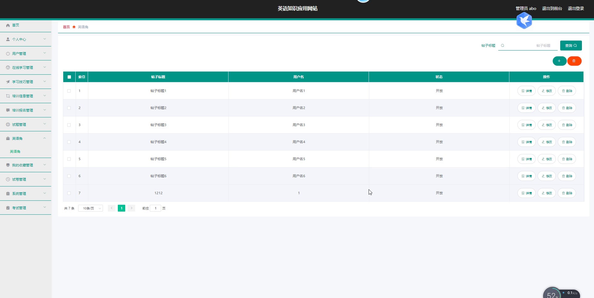This screenshot has height=298, width=594.
Task: Click the 52% performance widget
Action: [552, 293]
